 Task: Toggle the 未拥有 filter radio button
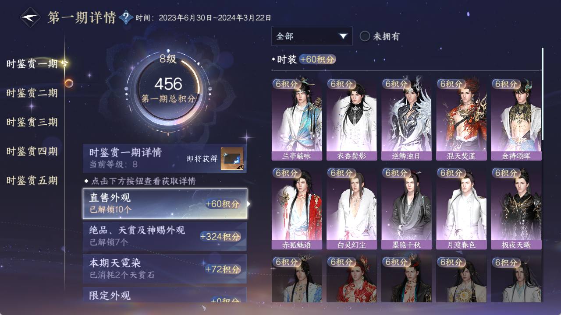click(365, 36)
